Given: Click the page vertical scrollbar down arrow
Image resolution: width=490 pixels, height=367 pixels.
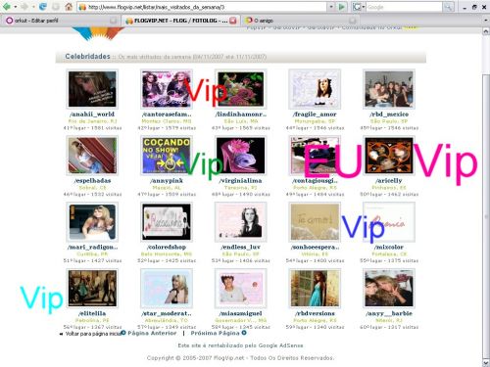Looking at the screenshot, I should (486, 362).
